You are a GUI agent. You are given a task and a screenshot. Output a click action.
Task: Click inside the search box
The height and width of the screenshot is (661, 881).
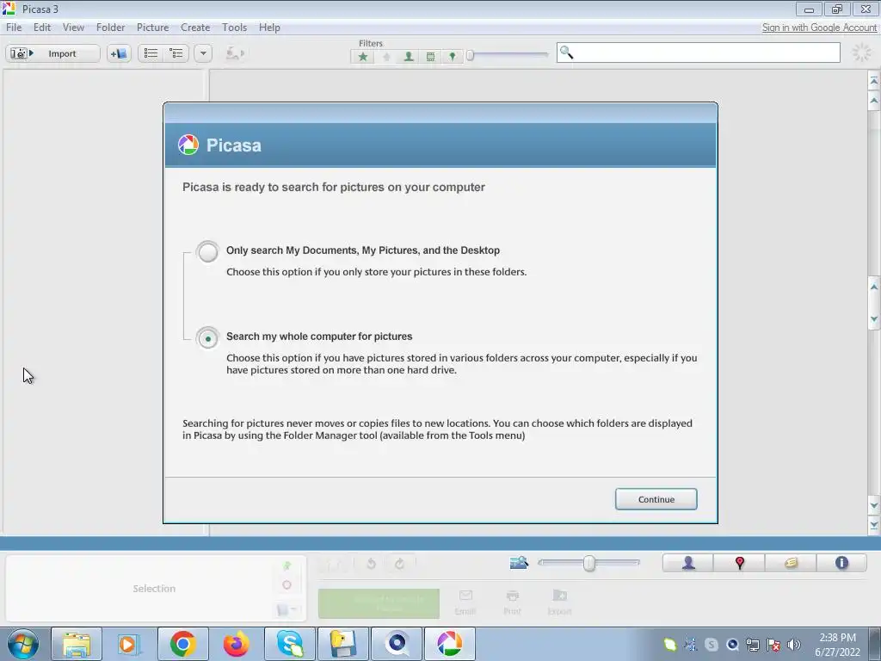[699, 53]
